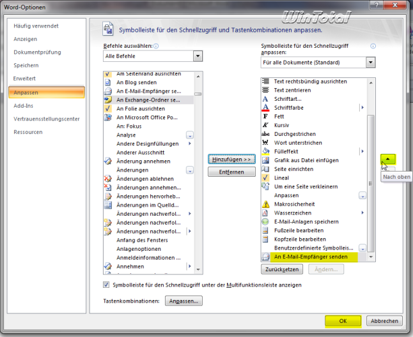
Task: Expand the Änderungen dropdown indicator
Action: (x=190, y=170)
